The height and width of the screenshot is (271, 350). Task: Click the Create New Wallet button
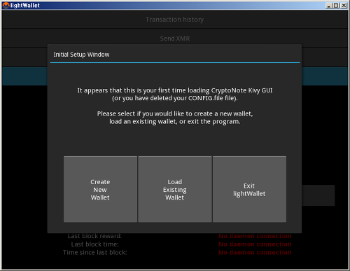tap(100, 189)
